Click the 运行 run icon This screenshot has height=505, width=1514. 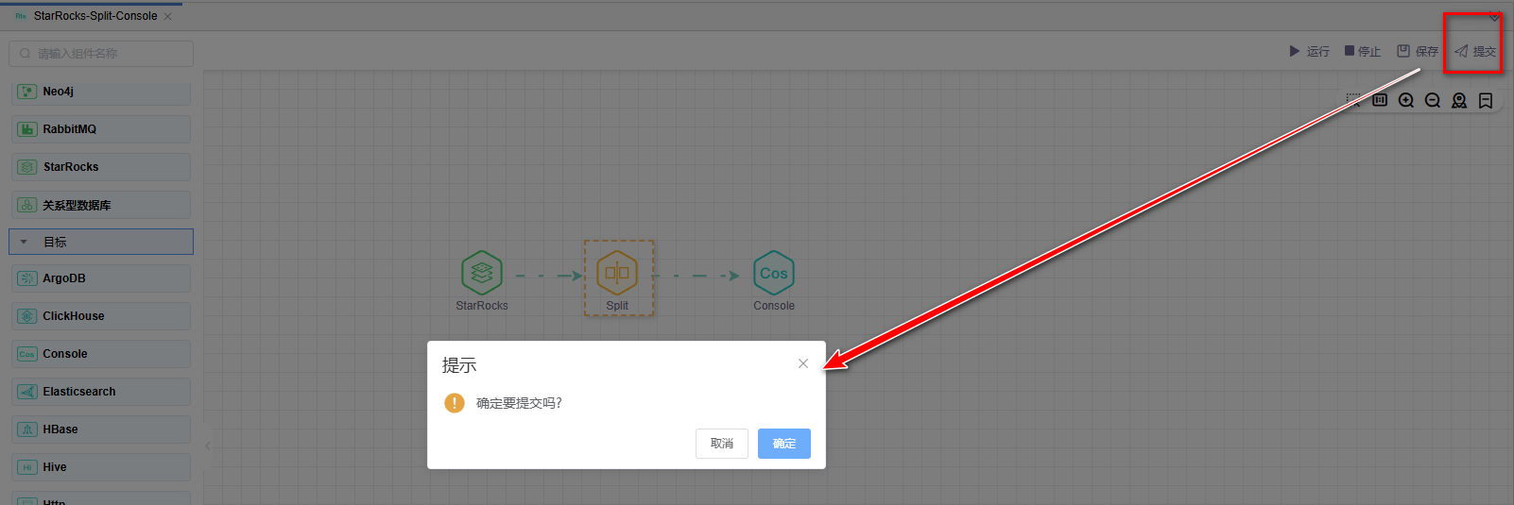(1295, 51)
